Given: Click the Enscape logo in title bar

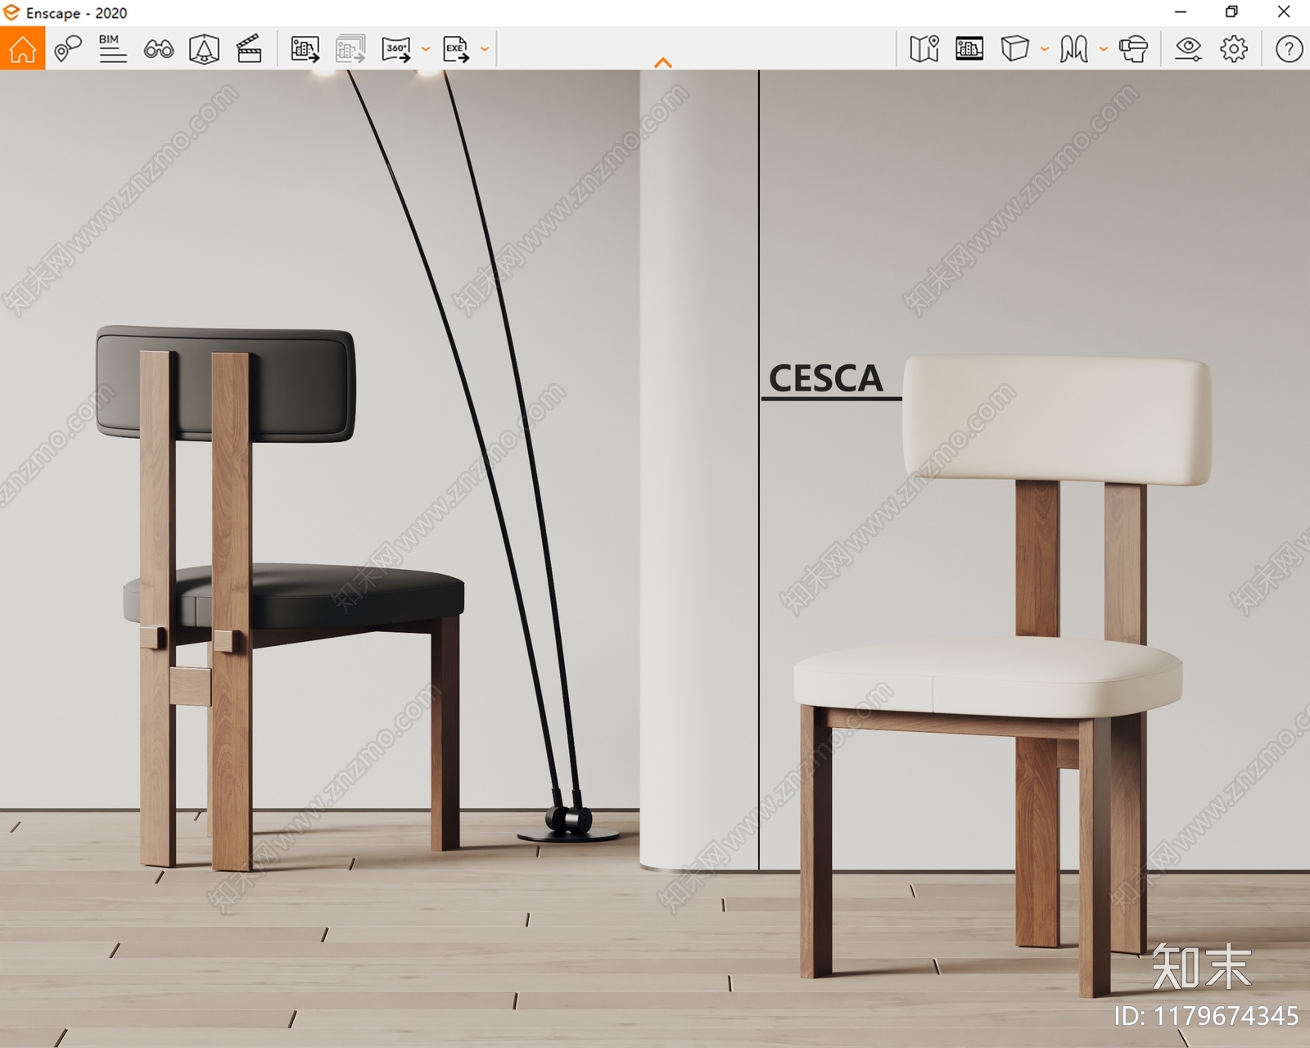Looking at the screenshot, I should [x=11, y=12].
